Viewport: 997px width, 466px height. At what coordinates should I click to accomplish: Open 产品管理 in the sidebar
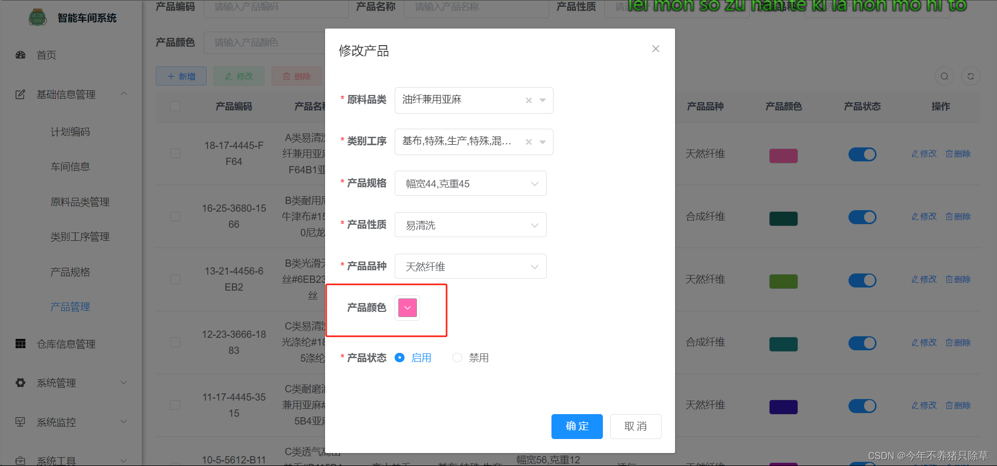coord(70,307)
